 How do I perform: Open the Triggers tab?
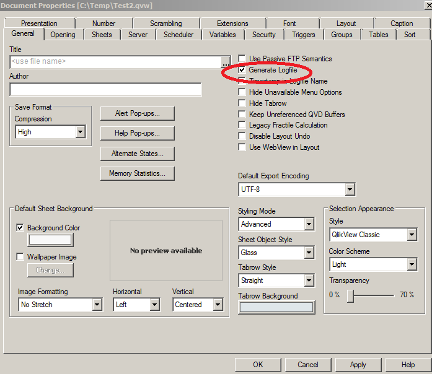304,35
